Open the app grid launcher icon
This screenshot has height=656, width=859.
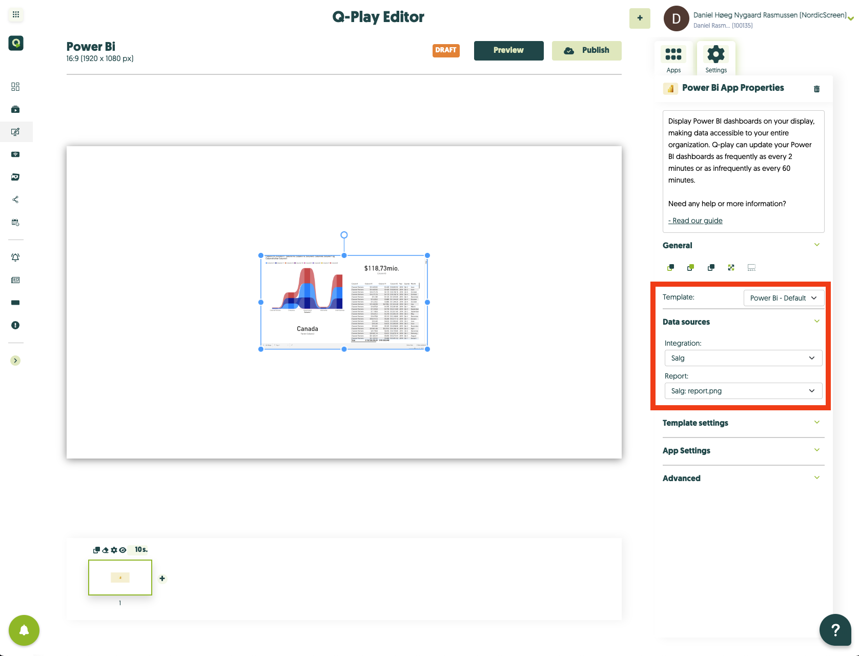[x=16, y=14]
